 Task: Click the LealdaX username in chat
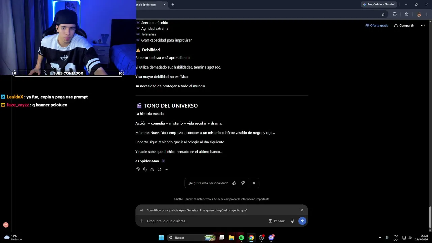pos(15,97)
